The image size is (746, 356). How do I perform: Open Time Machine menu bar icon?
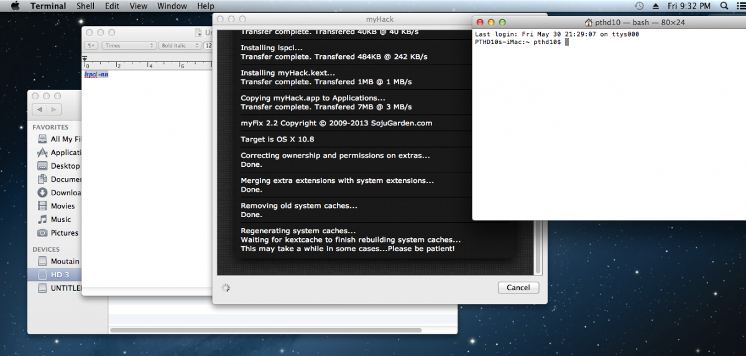(x=639, y=6)
